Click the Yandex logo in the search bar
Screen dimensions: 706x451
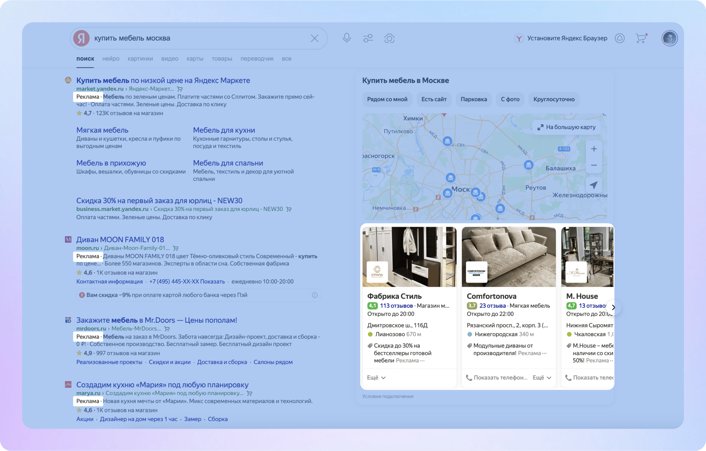pyautogui.click(x=82, y=38)
